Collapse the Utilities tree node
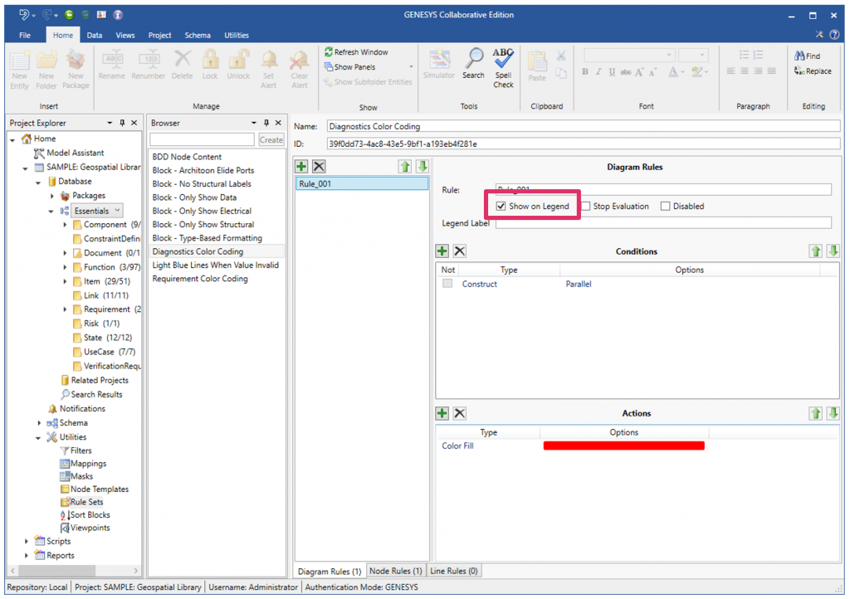The height and width of the screenshot is (599, 850). pyautogui.click(x=38, y=437)
